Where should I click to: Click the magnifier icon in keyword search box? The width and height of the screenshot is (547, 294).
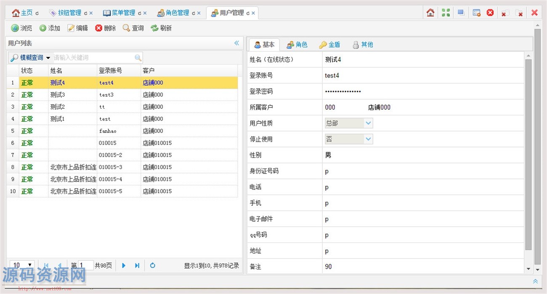[138, 58]
